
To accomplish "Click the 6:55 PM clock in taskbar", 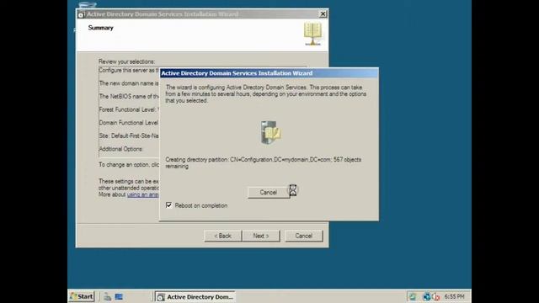I will click(x=454, y=296).
